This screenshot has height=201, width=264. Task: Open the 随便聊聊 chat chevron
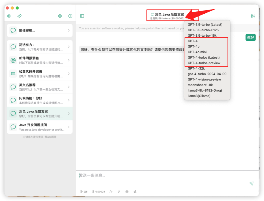69,30
